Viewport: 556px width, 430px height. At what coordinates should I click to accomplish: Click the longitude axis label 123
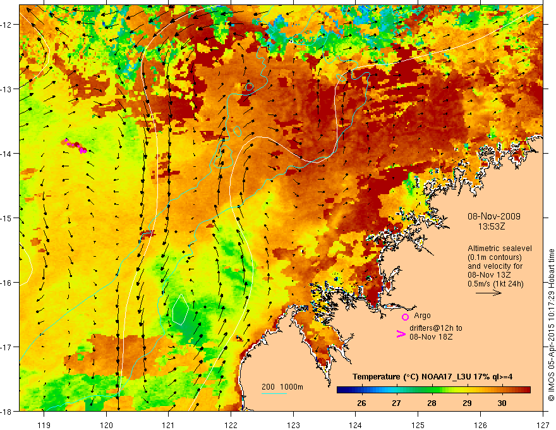click(x=293, y=426)
